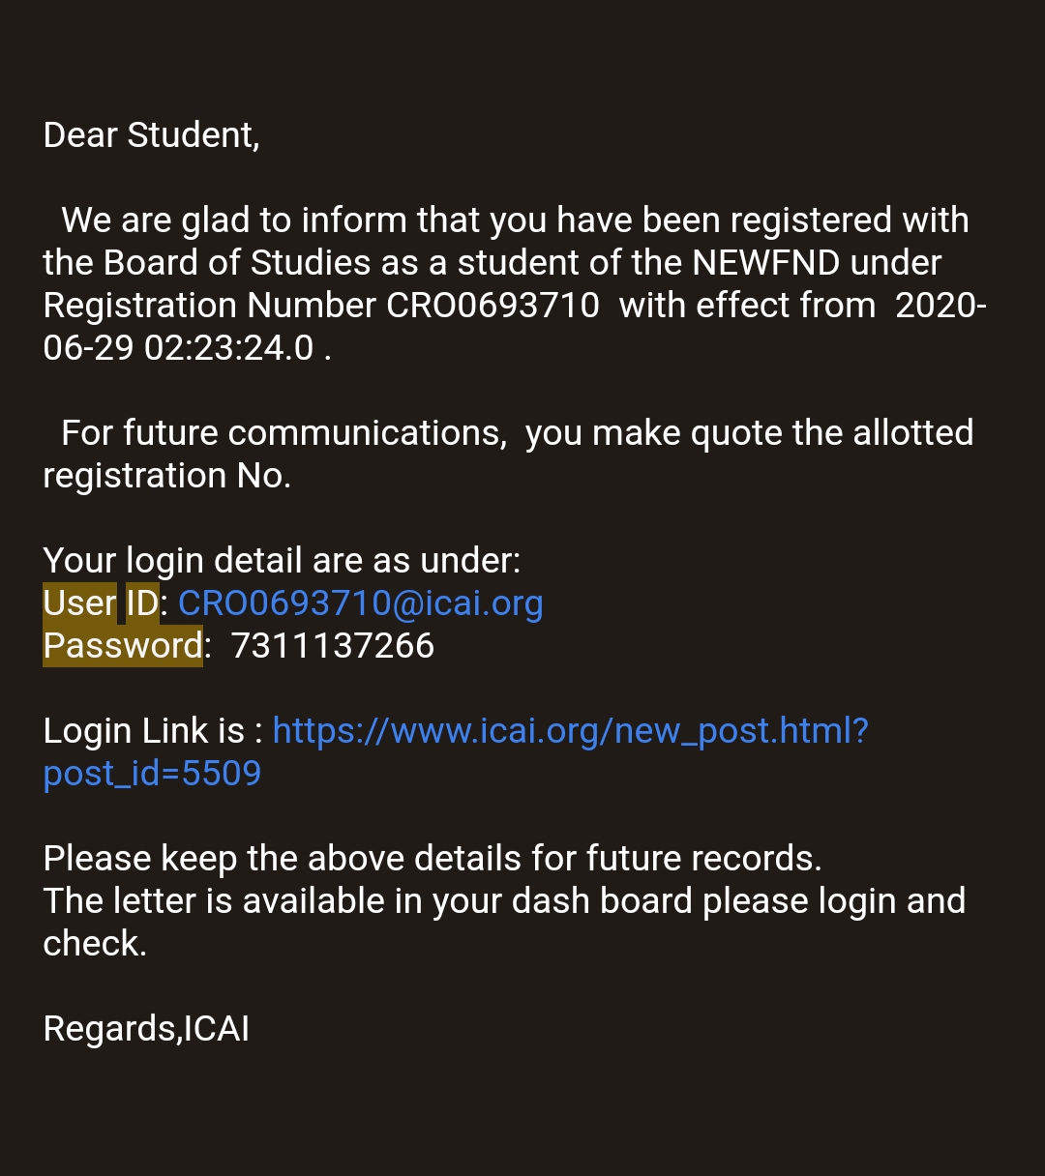Click the registration number in the first paragraph
Screen dimensions: 1045x1176
pos(493,306)
